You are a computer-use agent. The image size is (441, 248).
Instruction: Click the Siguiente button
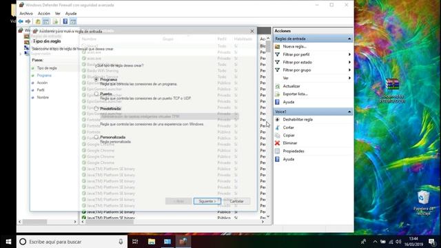tap(207, 201)
